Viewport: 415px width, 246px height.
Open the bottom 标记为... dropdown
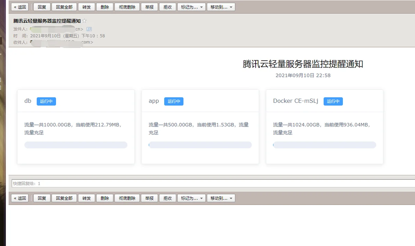coord(192,198)
